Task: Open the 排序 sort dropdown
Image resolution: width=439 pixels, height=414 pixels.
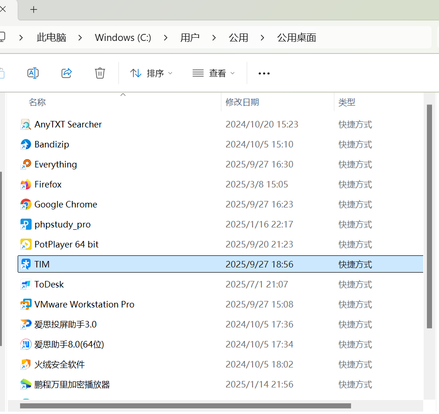Action: pyautogui.click(x=151, y=73)
